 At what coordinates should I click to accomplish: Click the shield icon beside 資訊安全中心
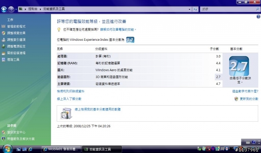tap(4, 132)
